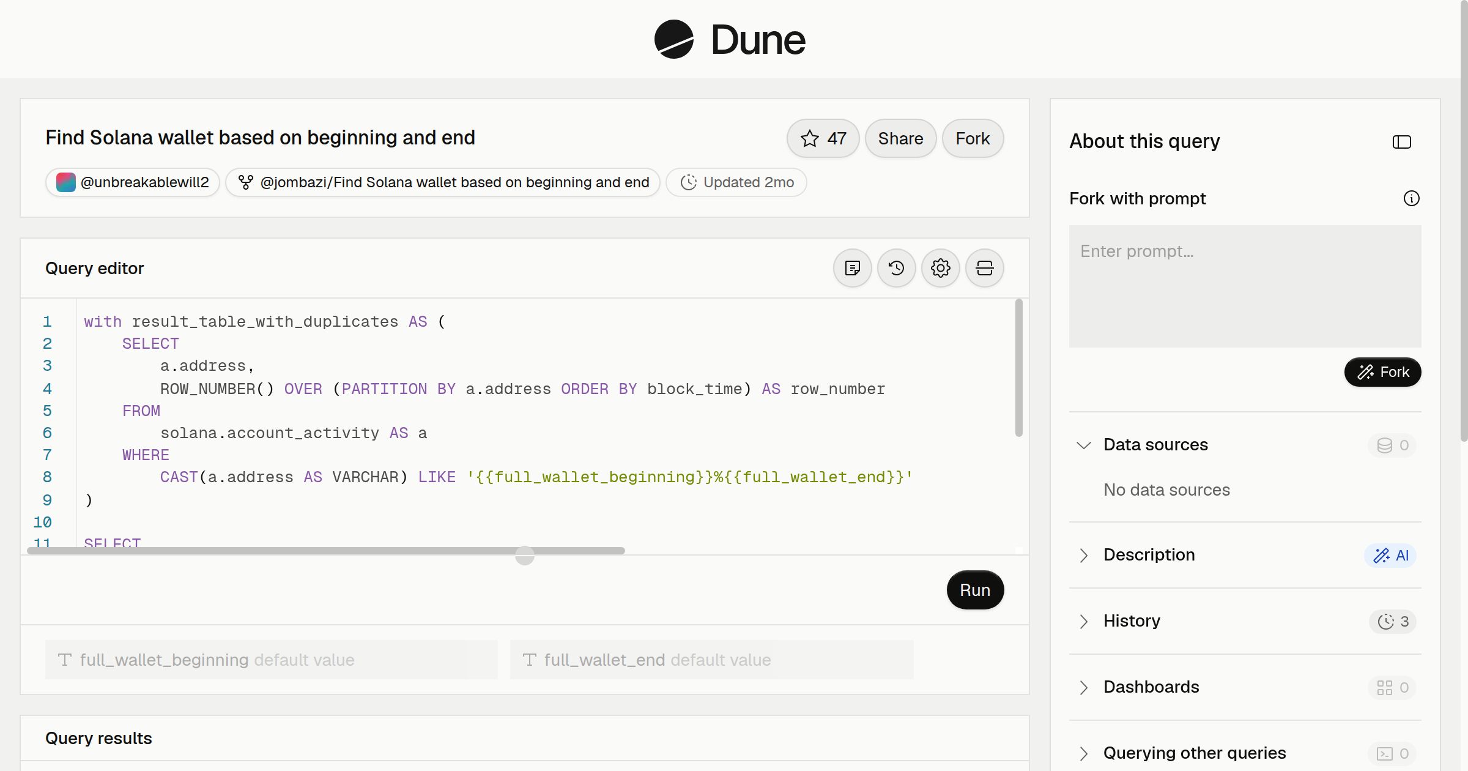Click the Dune logo icon
Screen dimensions: 1468x771
tap(673, 39)
